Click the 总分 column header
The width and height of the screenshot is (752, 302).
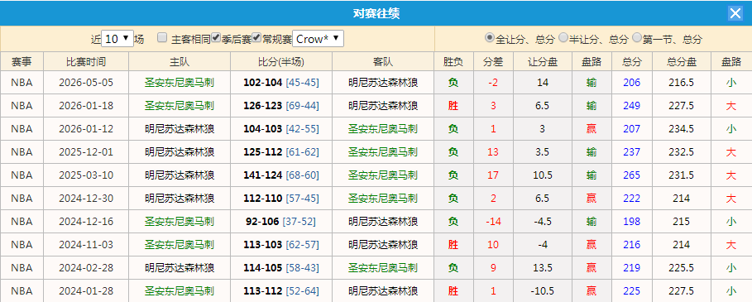point(631,62)
